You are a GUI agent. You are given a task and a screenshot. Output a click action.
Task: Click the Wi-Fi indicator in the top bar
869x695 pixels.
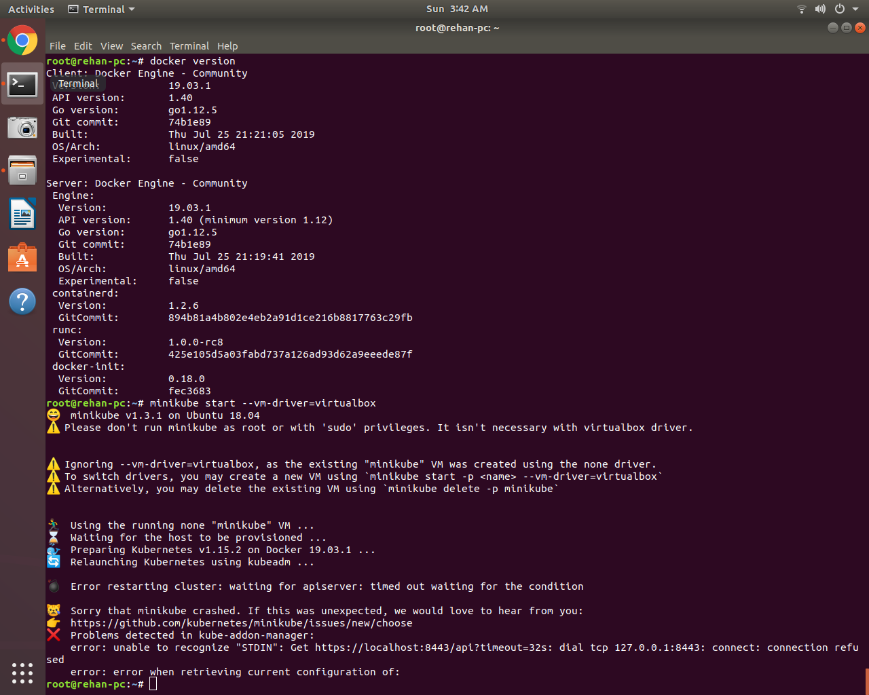(x=801, y=9)
